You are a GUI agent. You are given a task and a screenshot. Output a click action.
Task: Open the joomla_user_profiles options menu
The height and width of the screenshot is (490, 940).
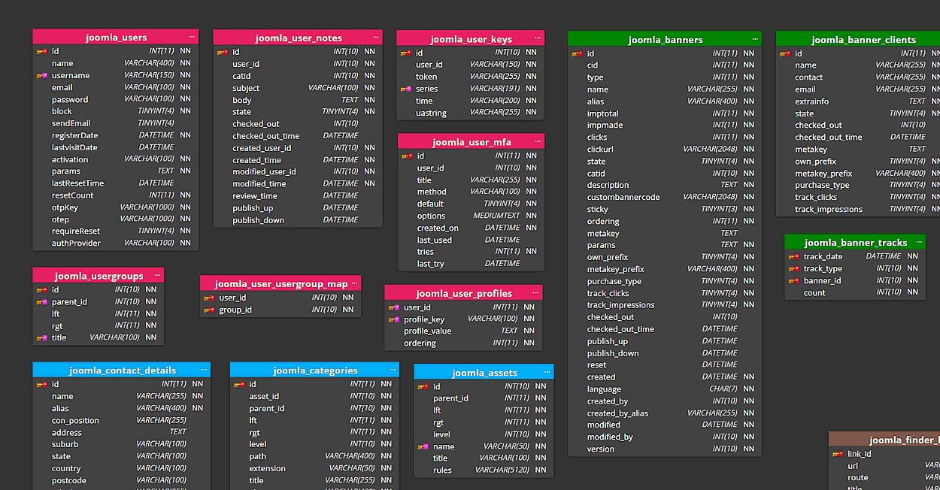click(535, 293)
